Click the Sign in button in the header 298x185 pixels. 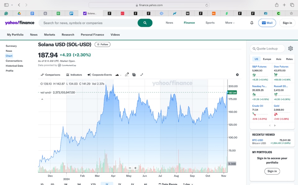click(x=287, y=23)
